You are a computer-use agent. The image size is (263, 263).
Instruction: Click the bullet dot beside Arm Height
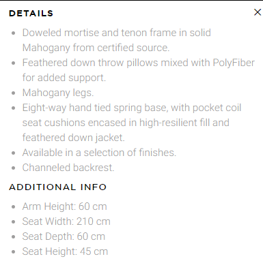(14, 207)
